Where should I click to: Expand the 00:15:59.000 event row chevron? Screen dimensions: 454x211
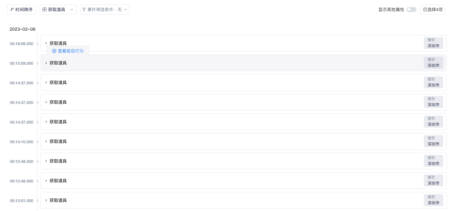(x=46, y=63)
